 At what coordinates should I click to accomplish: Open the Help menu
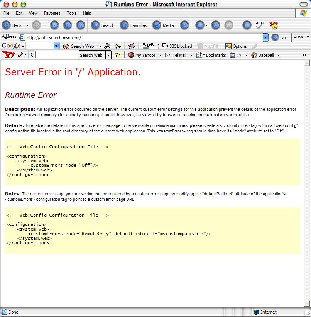point(87,13)
